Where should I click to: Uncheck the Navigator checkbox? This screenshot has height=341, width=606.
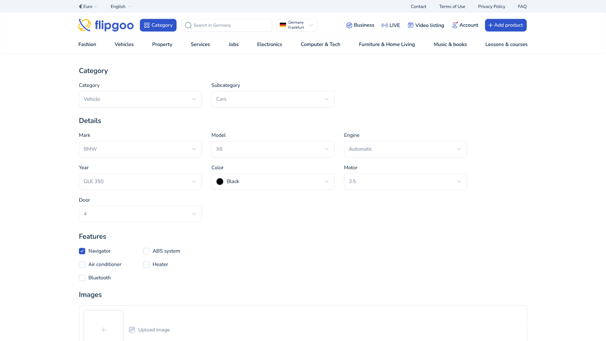(82, 251)
